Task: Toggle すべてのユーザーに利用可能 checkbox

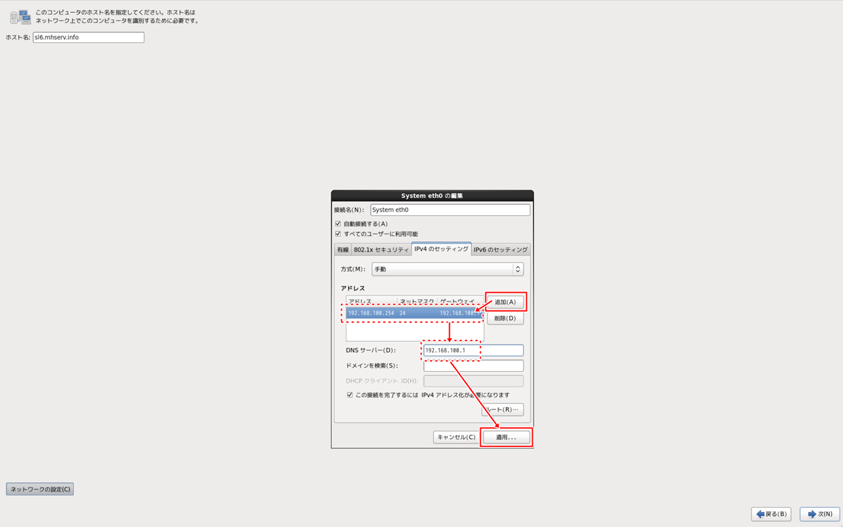Action: (x=338, y=234)
